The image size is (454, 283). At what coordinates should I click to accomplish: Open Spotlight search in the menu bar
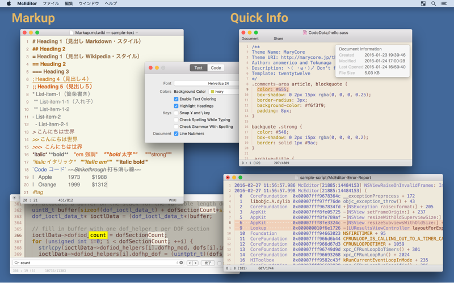click(434, 3)
